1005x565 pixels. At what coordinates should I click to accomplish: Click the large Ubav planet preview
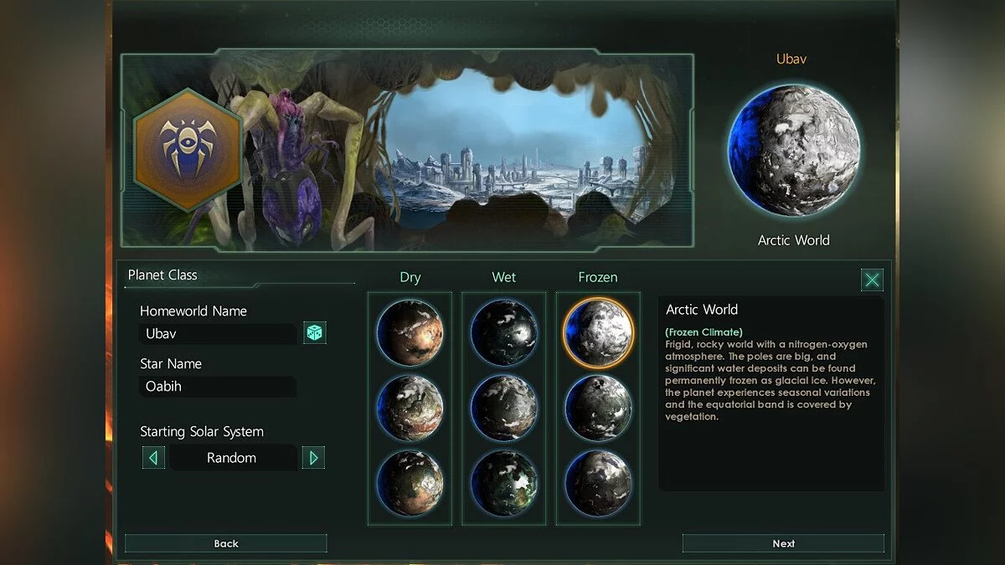point(793,151)
